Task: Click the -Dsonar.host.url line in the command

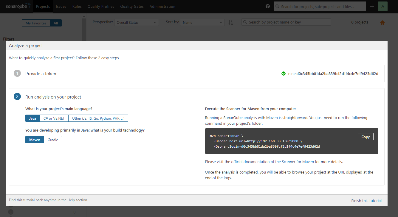Action: [x=258, y=141]
